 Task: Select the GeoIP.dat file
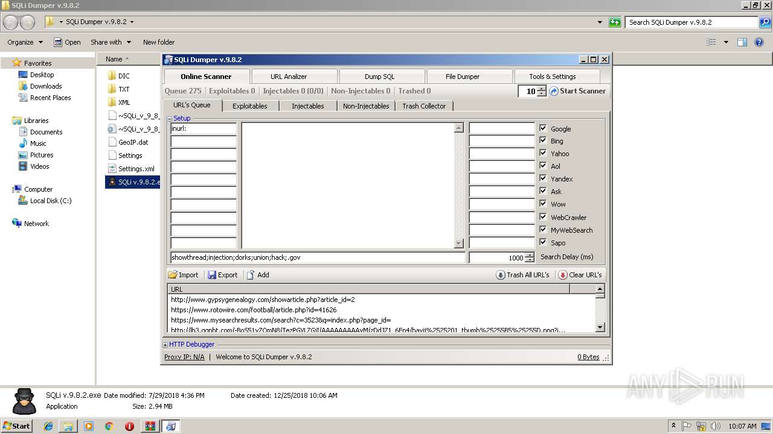pos(128,142)
